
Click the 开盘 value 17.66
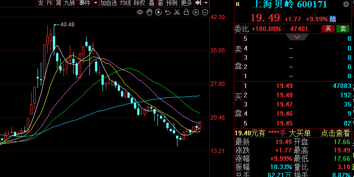click(x=342, y=142)
